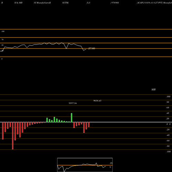Open the mini overview chart thumbnail

pos(85,165)
